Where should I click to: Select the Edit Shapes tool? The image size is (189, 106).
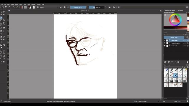pyautogui.click(x=1, y=14)
